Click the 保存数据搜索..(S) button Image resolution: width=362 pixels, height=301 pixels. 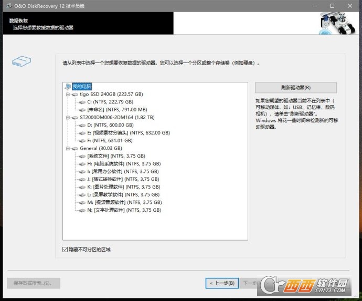[34, 283]
